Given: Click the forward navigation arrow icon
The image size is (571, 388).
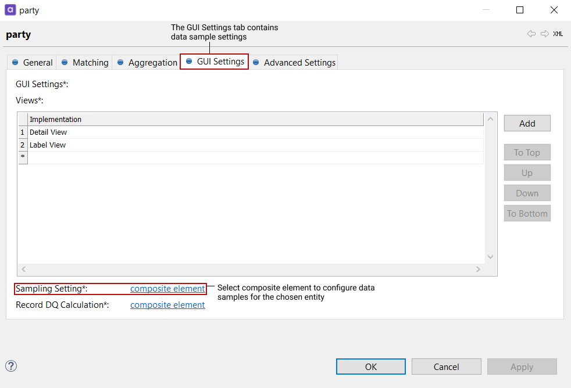Looking at the screenshot, I should click(x=544, y=34).
